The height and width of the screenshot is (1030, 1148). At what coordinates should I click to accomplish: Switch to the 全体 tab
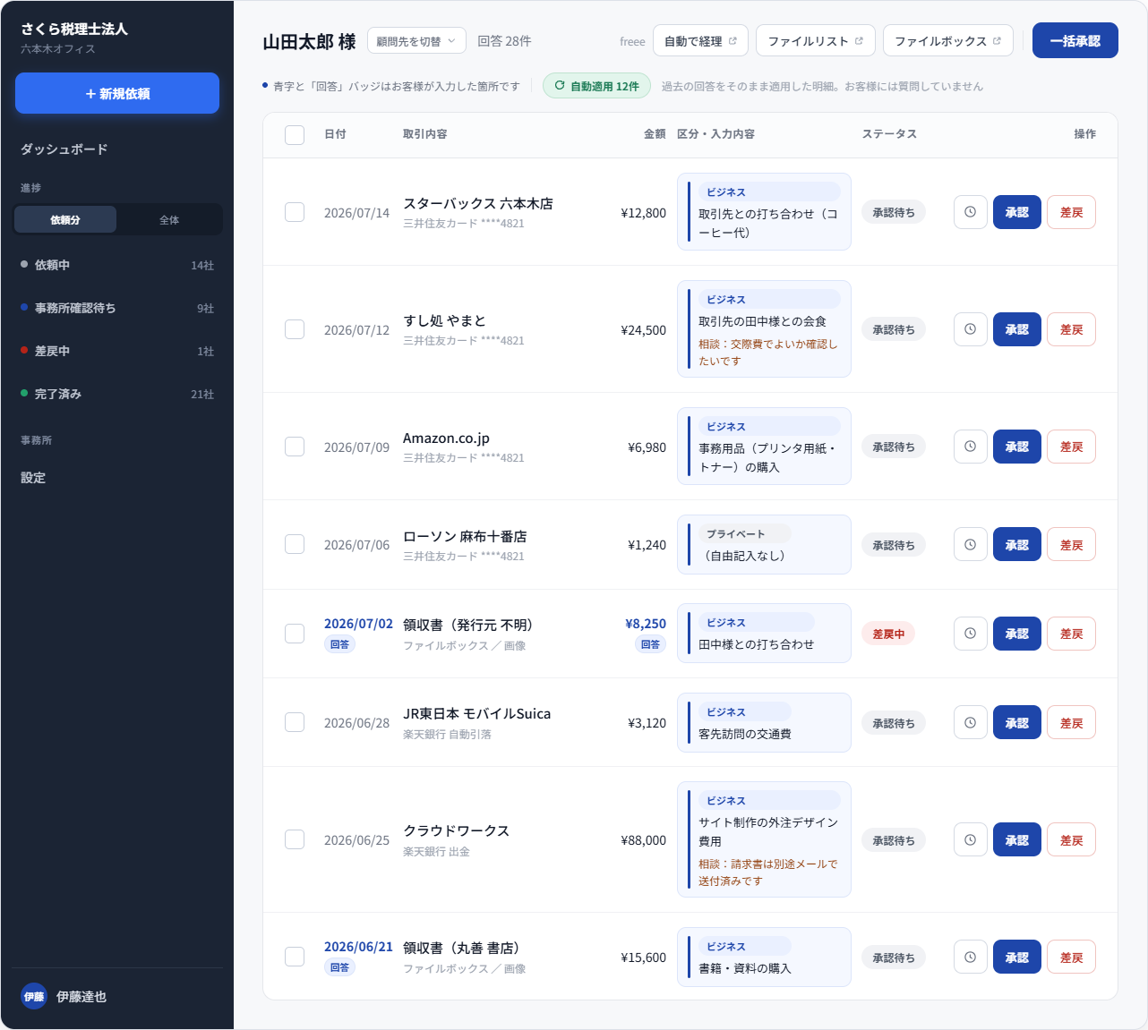169,219
